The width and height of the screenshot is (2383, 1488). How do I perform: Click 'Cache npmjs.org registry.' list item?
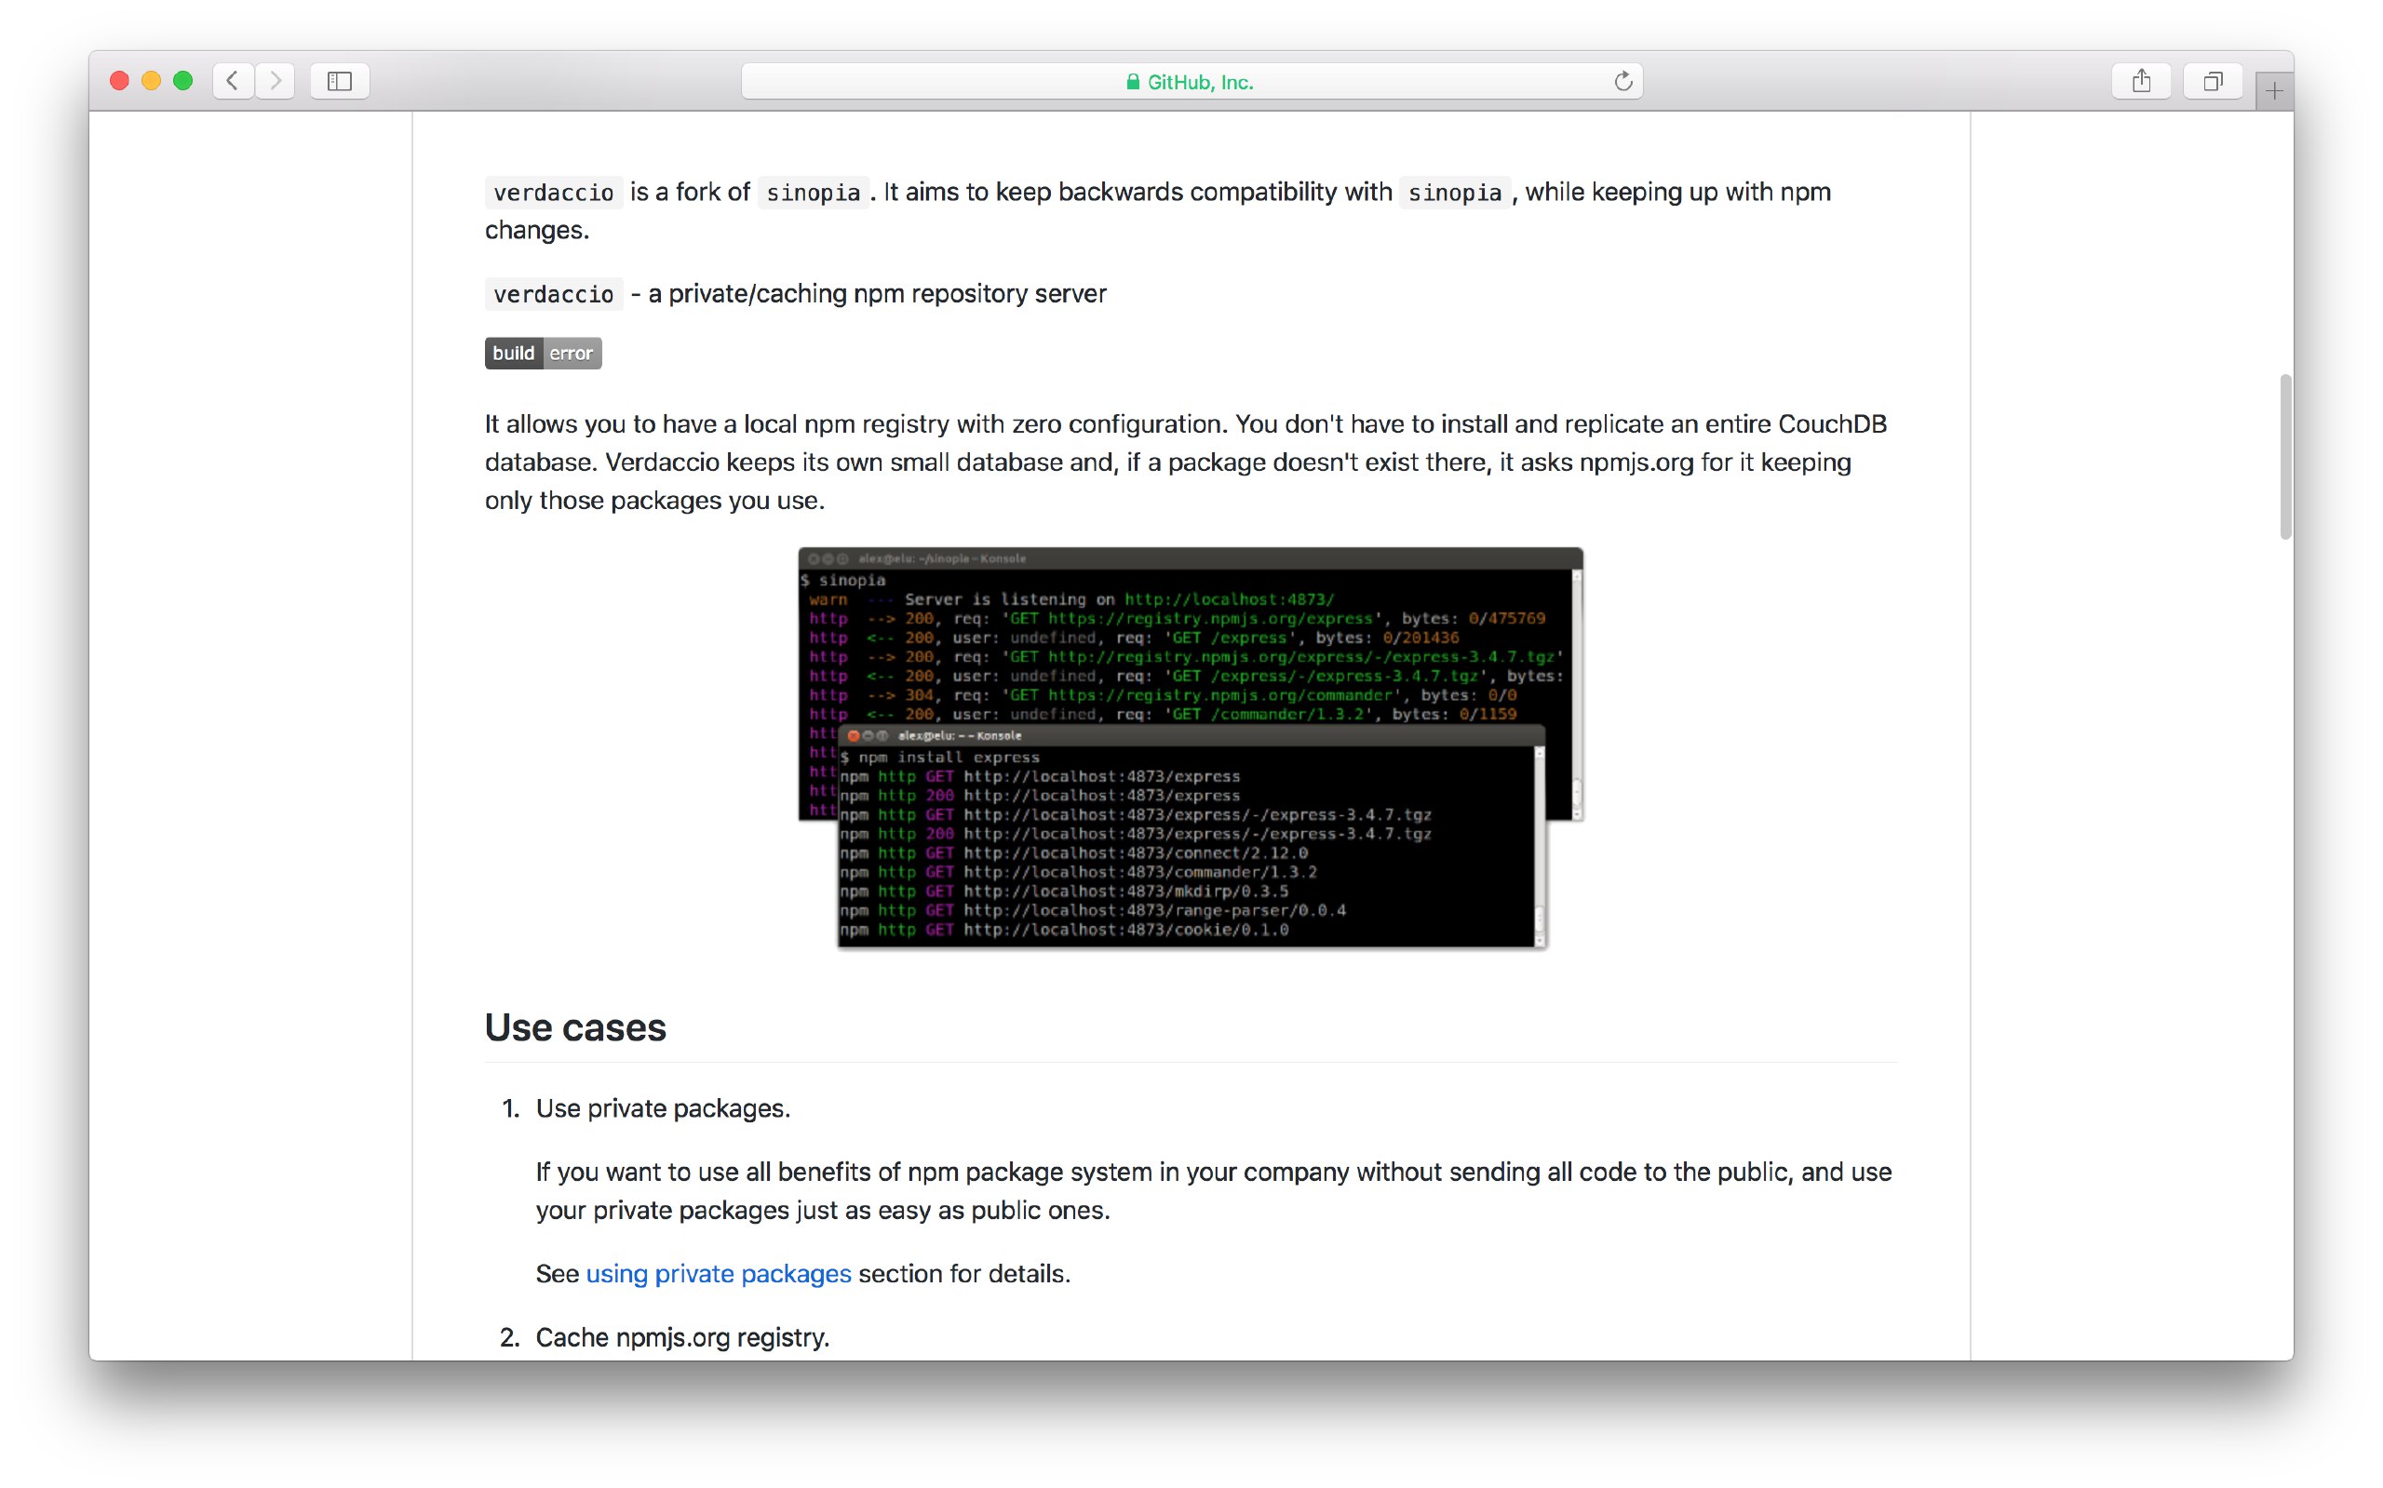tap(683, 1337)
